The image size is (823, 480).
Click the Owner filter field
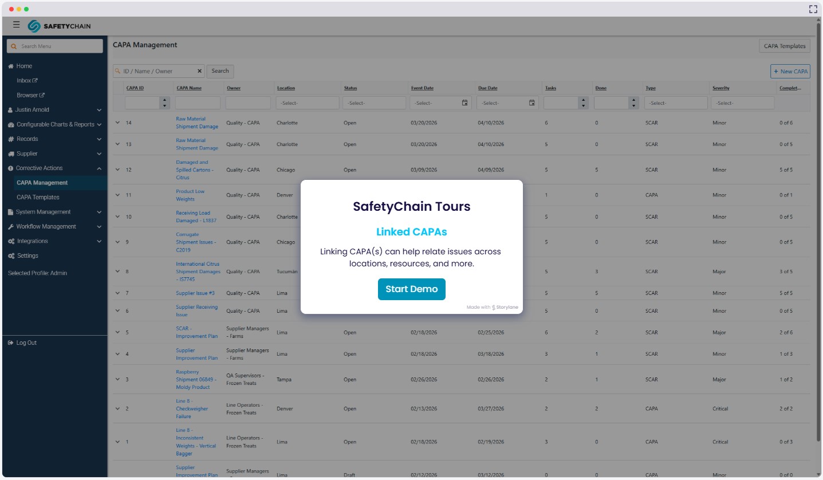[248, 103]
